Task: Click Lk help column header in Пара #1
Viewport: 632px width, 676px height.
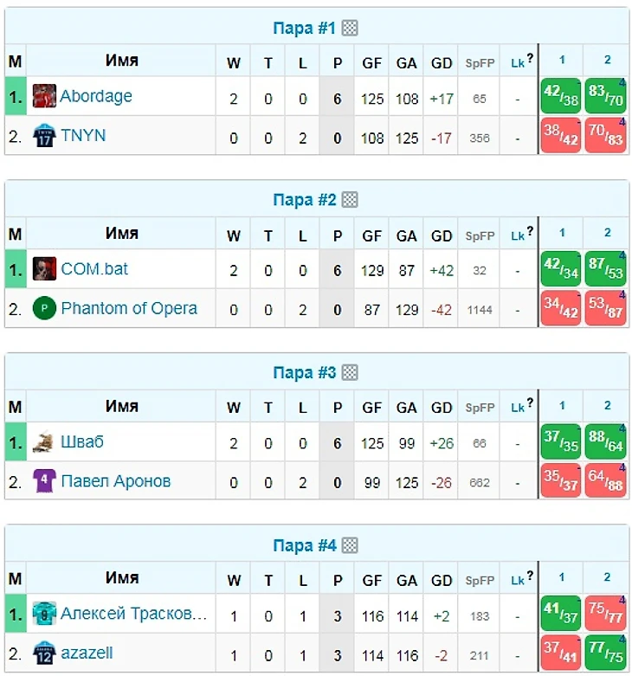Action: click(520, 61)
